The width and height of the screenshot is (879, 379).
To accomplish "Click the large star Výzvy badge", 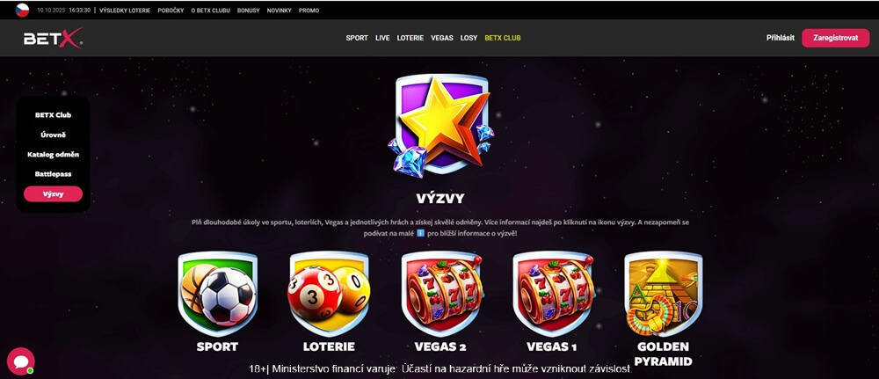I will coord(440,126).
